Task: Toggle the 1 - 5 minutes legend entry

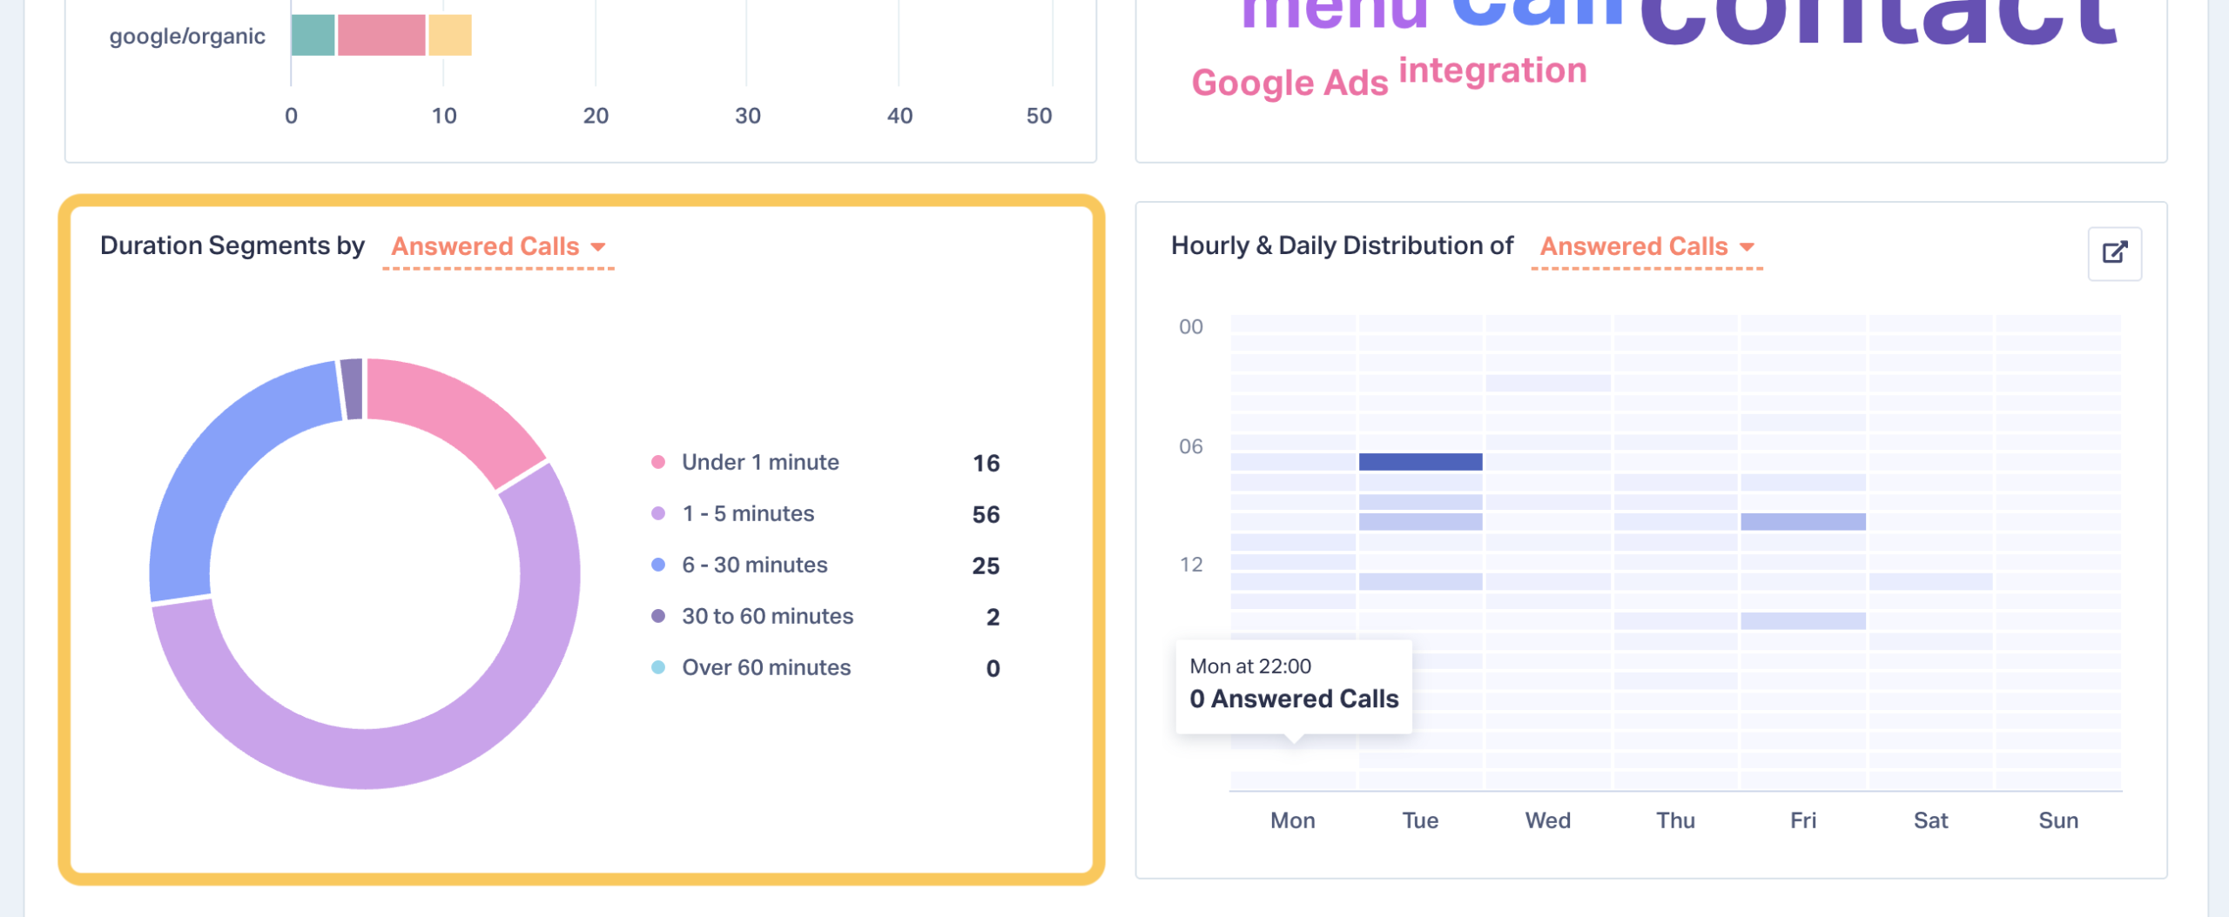Action: 747,513
